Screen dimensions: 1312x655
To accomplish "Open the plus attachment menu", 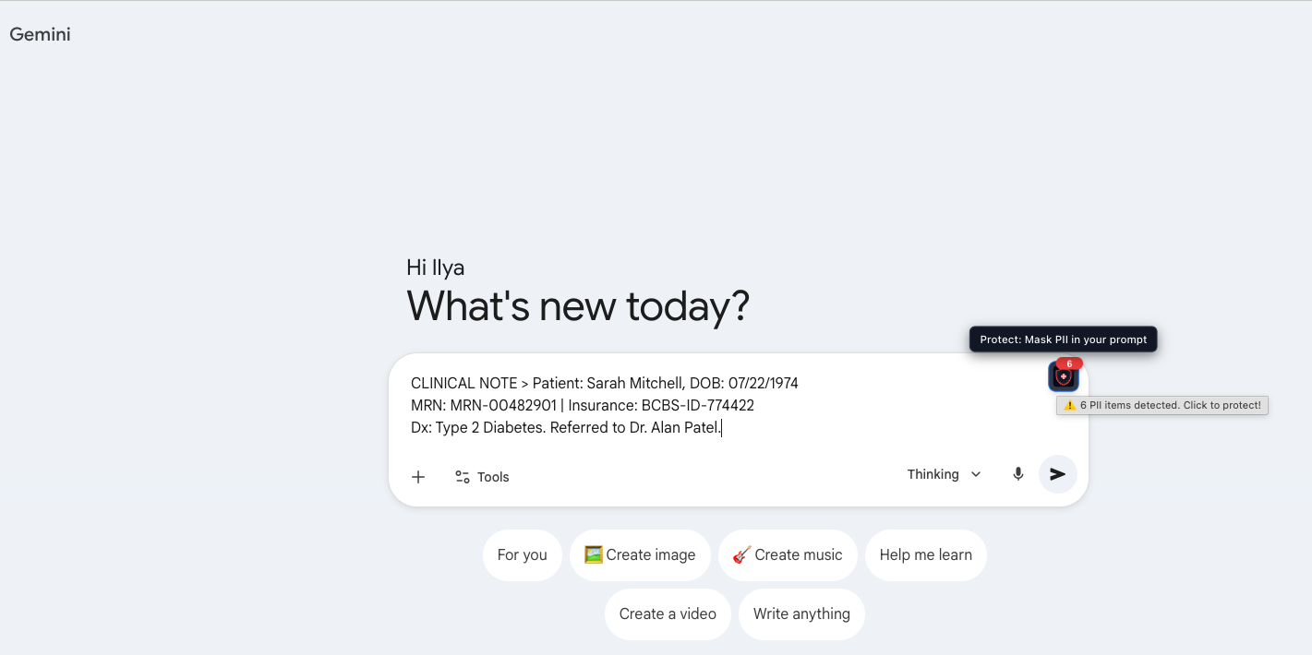I will click(x=418, y=477).
